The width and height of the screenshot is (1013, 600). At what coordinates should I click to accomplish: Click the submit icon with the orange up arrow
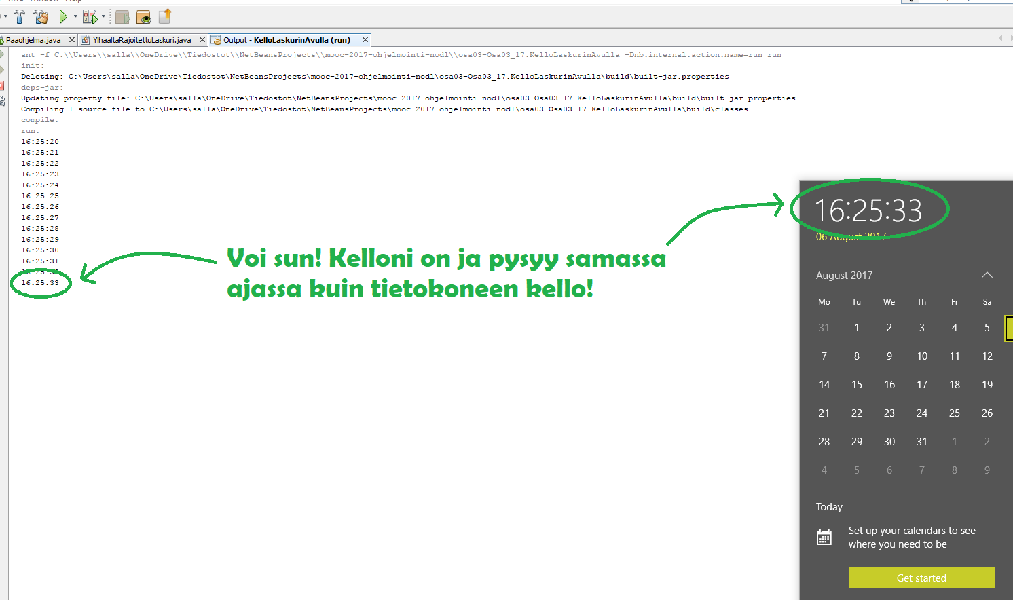pyautogui.click(x=165, y=16)
